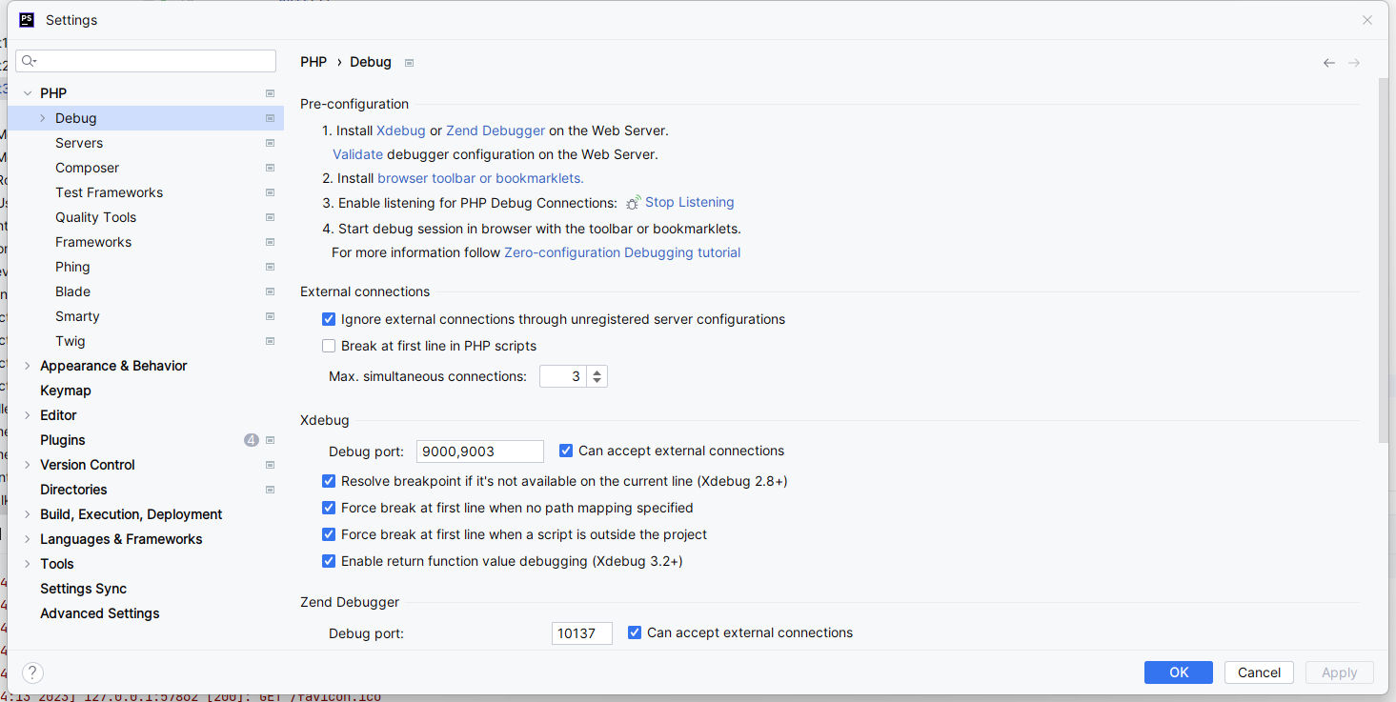Image resolution: width=1396 pixels, height=702 pixels.
Task: Click the Stop Listening debug phone icon
Action: [632, 202]
